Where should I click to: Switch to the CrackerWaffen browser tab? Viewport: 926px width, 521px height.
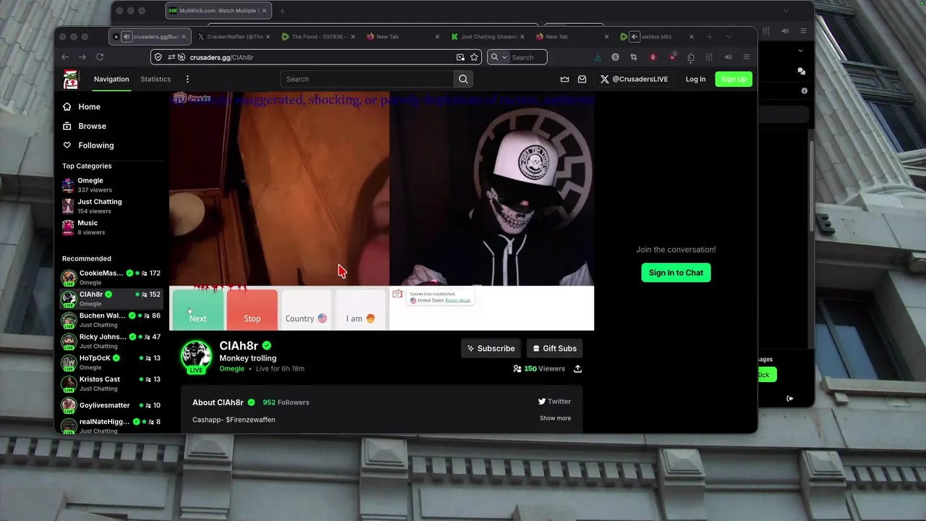click(x=234, y=37)
